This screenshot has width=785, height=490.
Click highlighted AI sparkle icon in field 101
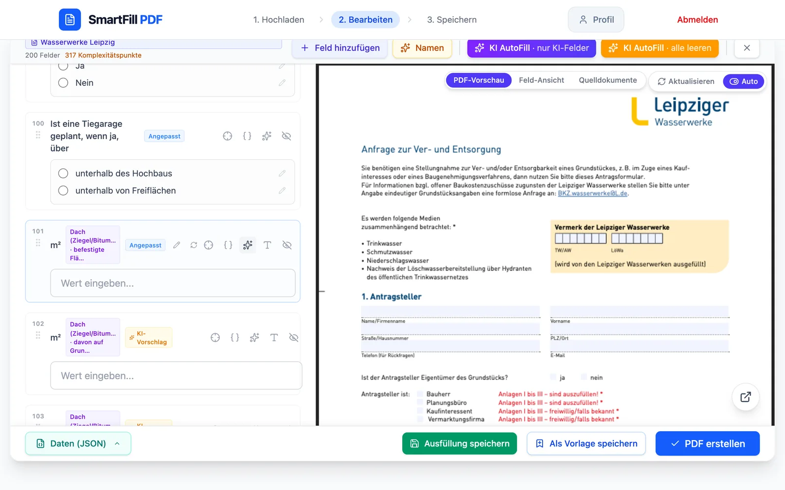tap(248, 245)
